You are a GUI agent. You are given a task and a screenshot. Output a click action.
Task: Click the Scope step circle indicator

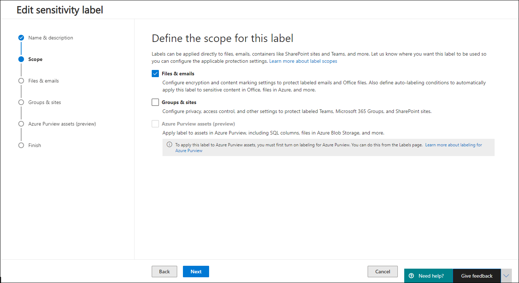(21, 59)
